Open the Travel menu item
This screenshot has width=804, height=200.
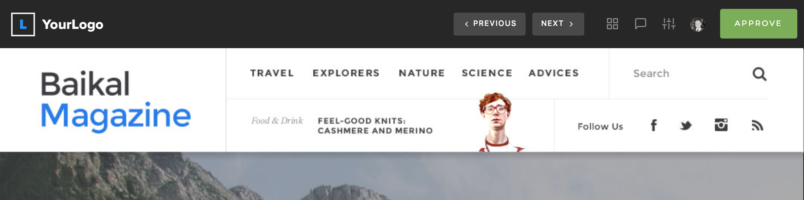coord(272,73)
